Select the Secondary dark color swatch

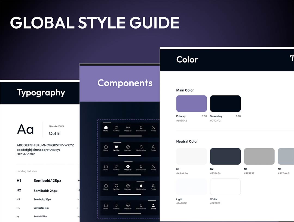click(225, 104)
